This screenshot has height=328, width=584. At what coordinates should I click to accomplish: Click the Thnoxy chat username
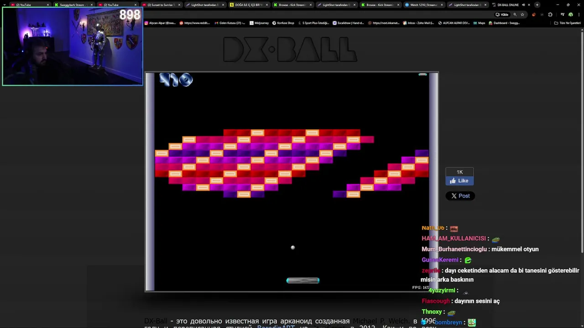(432, 312)
